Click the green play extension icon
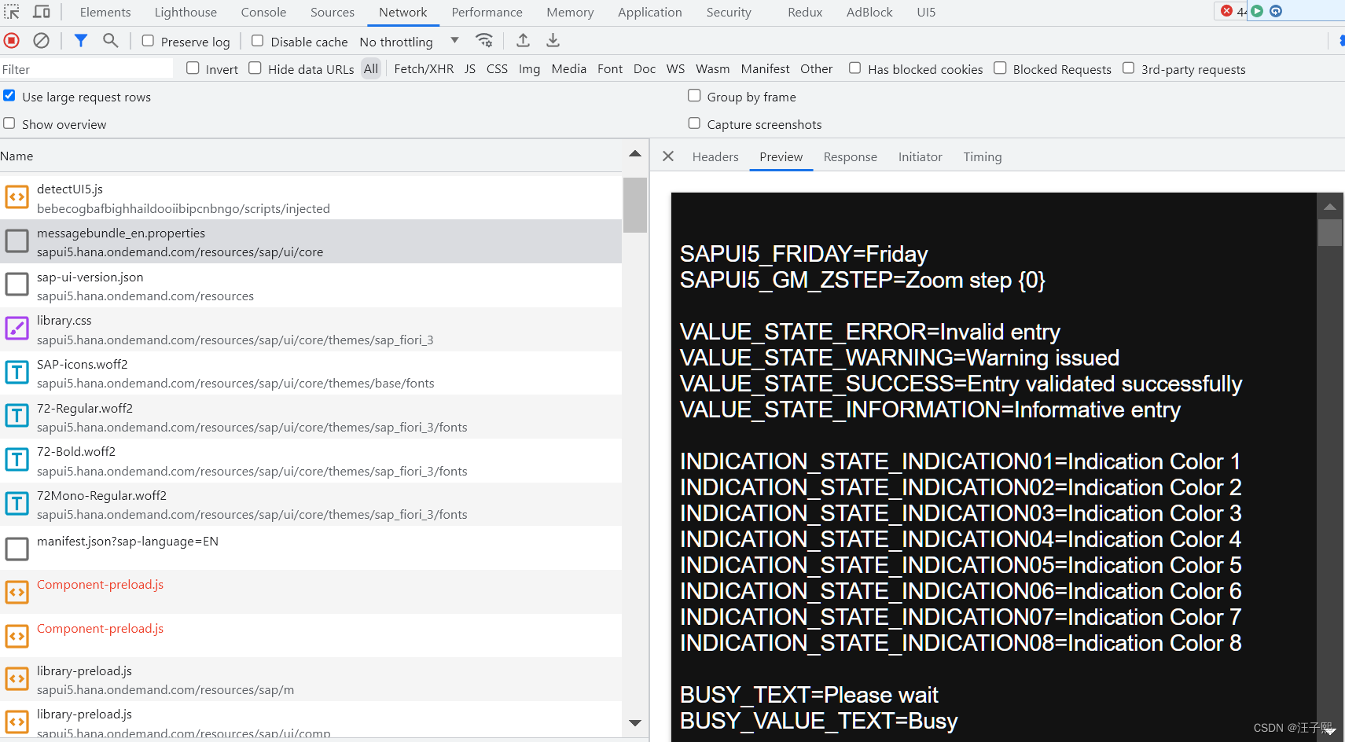 [1257, 11]
